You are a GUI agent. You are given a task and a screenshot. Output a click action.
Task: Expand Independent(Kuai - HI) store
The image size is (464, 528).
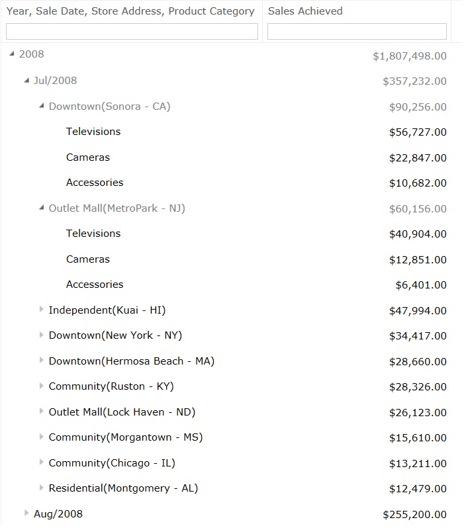point(42,309)
